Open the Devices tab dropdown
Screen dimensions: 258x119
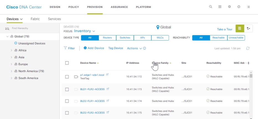[x=14, y=19]
